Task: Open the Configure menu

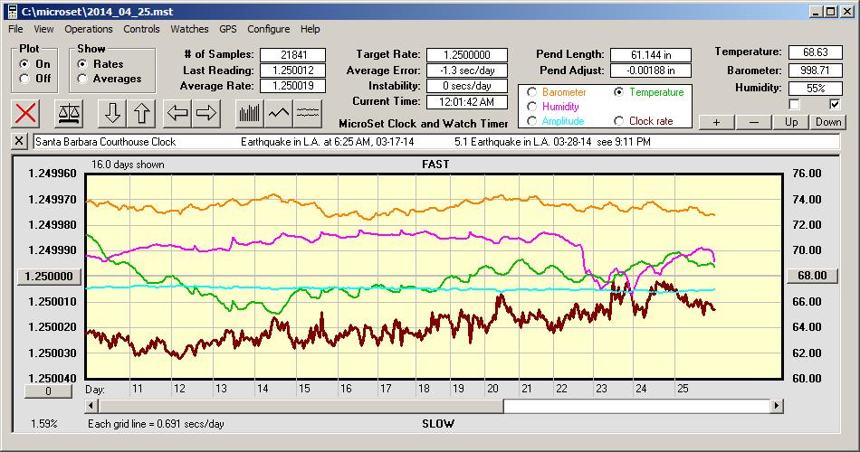Action: (x=268, y=29)
